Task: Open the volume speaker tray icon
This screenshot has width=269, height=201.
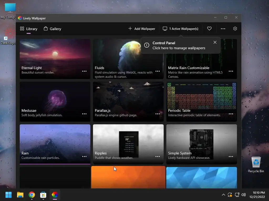Action: (244, 195)
